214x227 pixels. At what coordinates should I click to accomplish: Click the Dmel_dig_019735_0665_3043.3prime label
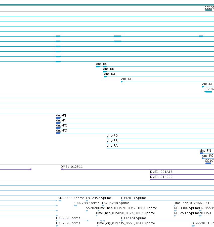pyautogui.click(x=126, y=223)
